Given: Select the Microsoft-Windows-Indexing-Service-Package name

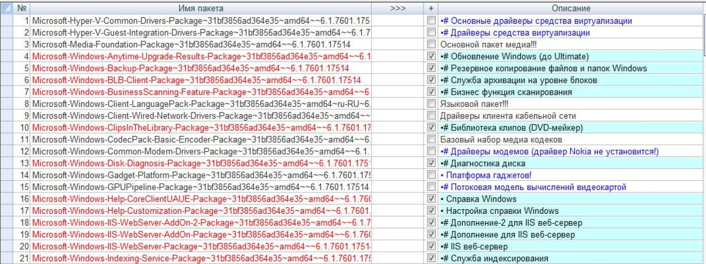Looking at the screenshot, I should click(x=201, y=258).
